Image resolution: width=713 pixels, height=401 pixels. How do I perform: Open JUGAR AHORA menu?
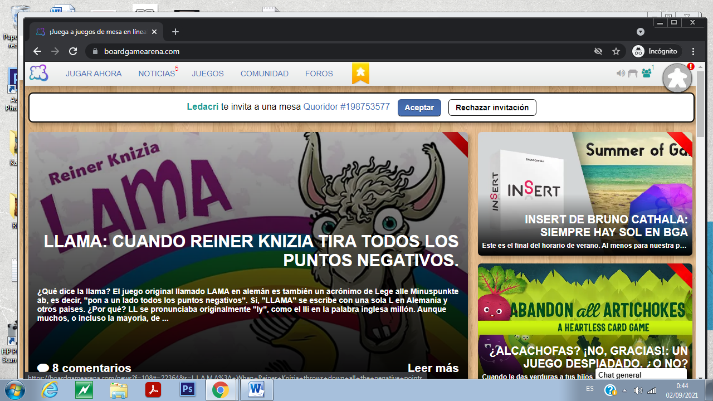(x=94, y=74)
